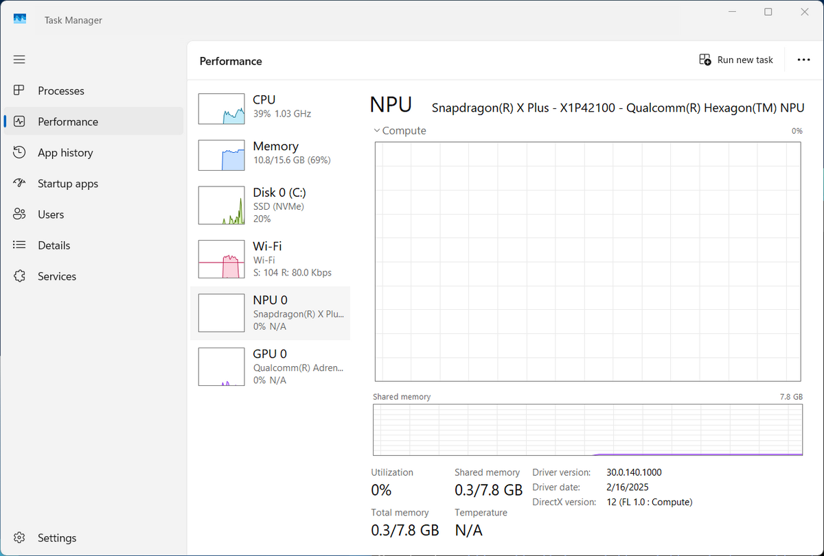Click the App history clock icon
Screen dimensions: 824x556
click(19, 152)
